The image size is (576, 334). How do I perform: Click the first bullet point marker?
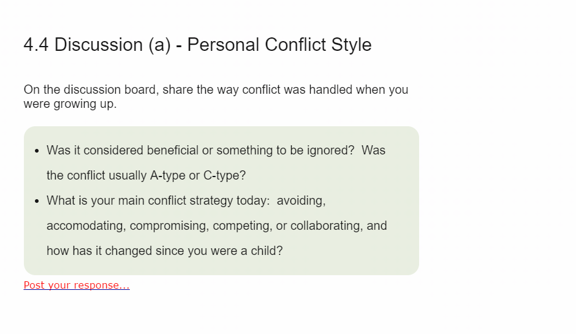pos(36,151)
